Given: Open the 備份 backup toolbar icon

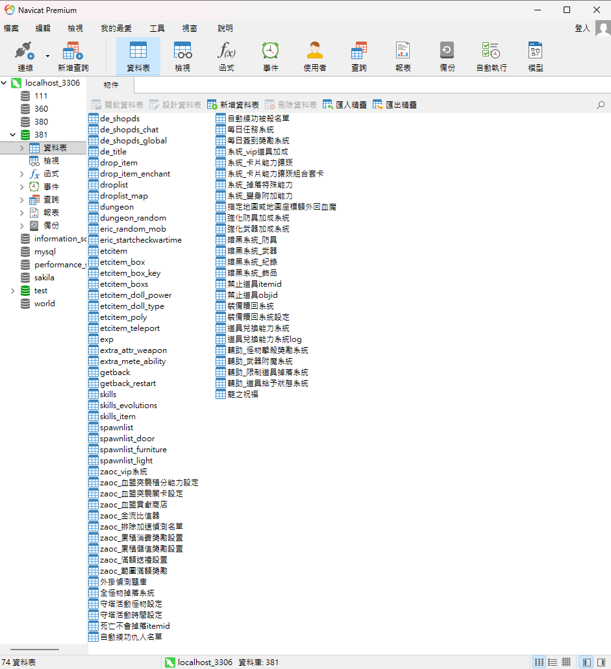Looking at the screenshot, I should (447, 56).
